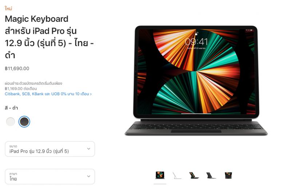Select the white color swatch

pos(11,122)
